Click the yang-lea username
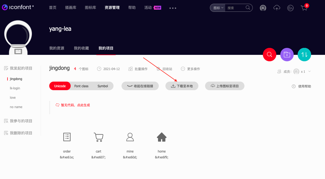 [x=60, y=29]
